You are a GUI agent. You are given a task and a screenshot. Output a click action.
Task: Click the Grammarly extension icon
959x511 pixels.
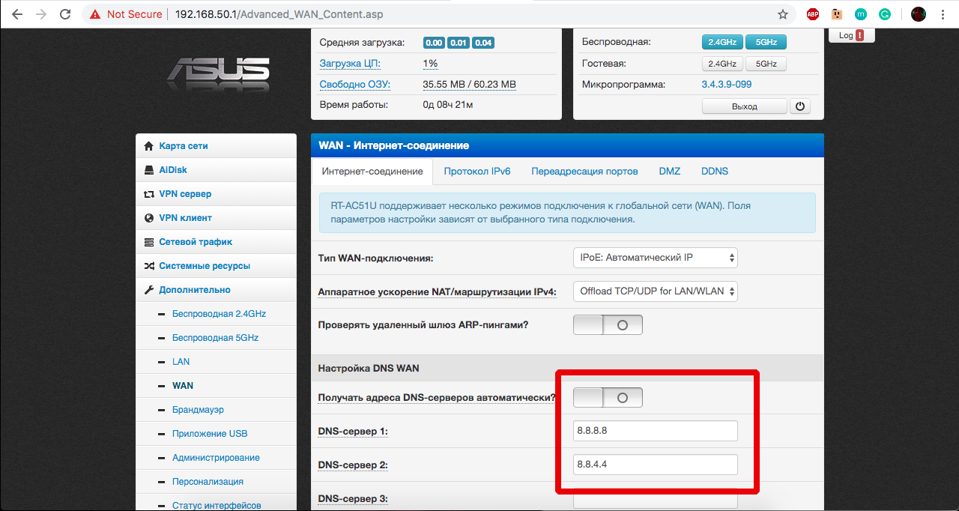pyautogui.click(x=885, y=14)
